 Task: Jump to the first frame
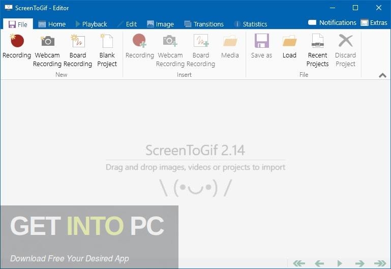point(299,263)
